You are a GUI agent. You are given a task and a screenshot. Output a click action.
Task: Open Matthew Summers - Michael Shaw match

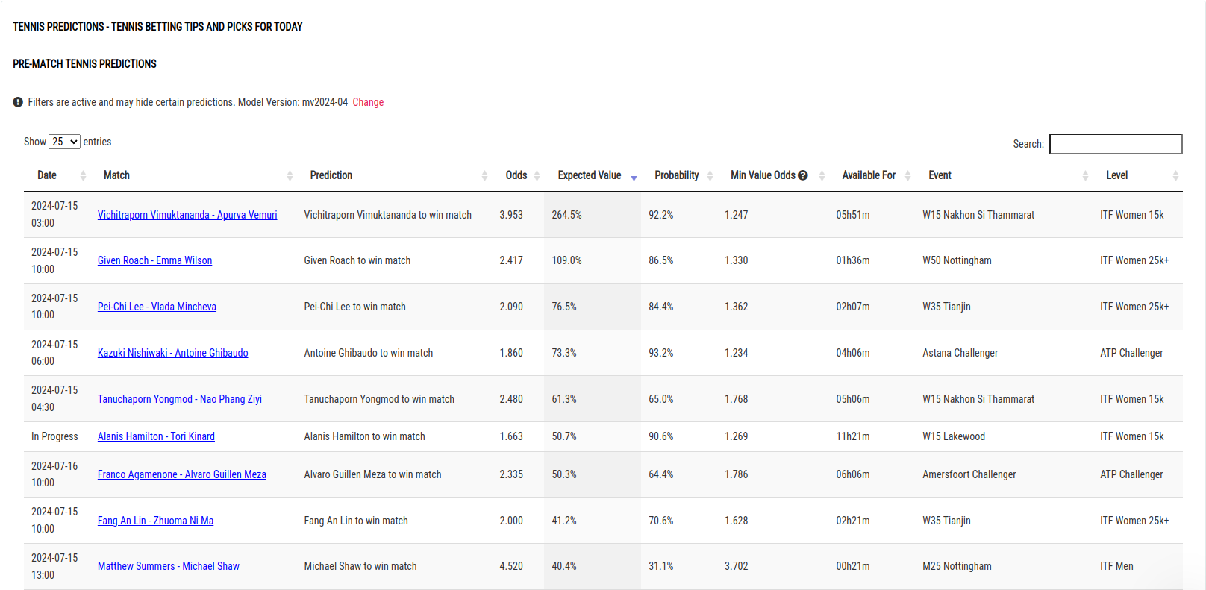tap(168, 566)
